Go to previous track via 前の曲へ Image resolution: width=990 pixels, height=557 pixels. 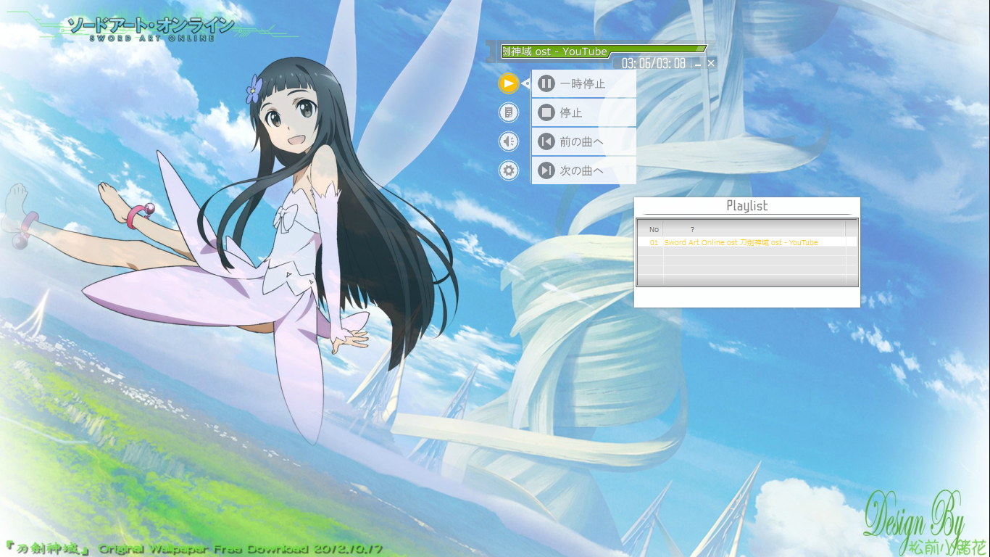(x=583, y=142)
